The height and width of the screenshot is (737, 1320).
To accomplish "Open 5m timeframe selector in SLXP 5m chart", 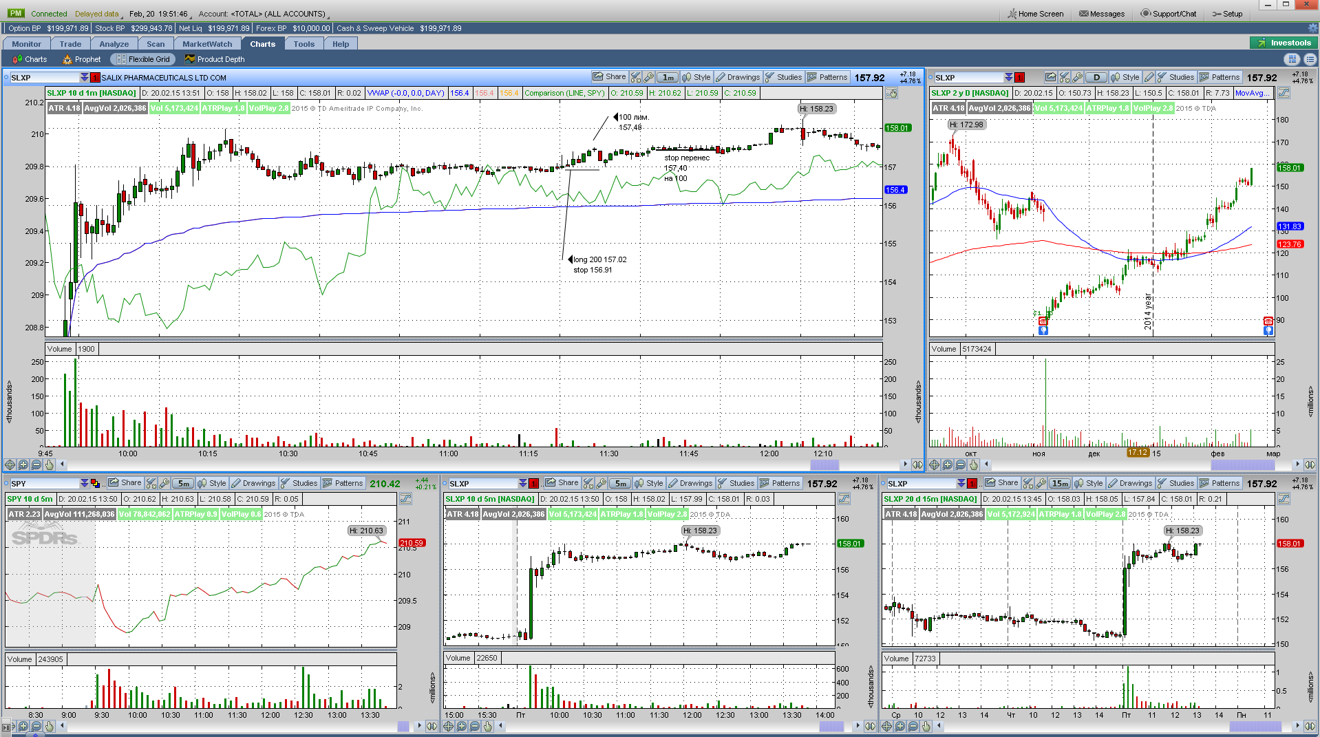I will point(620,484).
